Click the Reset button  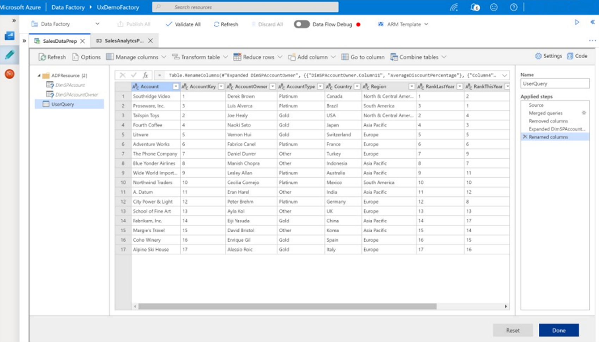click(513, 330)
